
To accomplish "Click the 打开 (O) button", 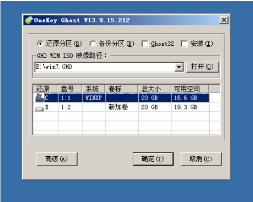I will coord(202,67).
